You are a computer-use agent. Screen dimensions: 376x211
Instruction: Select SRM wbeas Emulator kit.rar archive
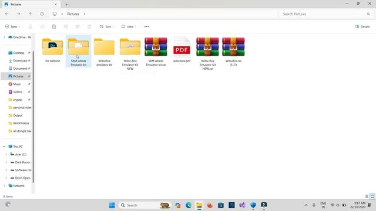tap(156, 51)
